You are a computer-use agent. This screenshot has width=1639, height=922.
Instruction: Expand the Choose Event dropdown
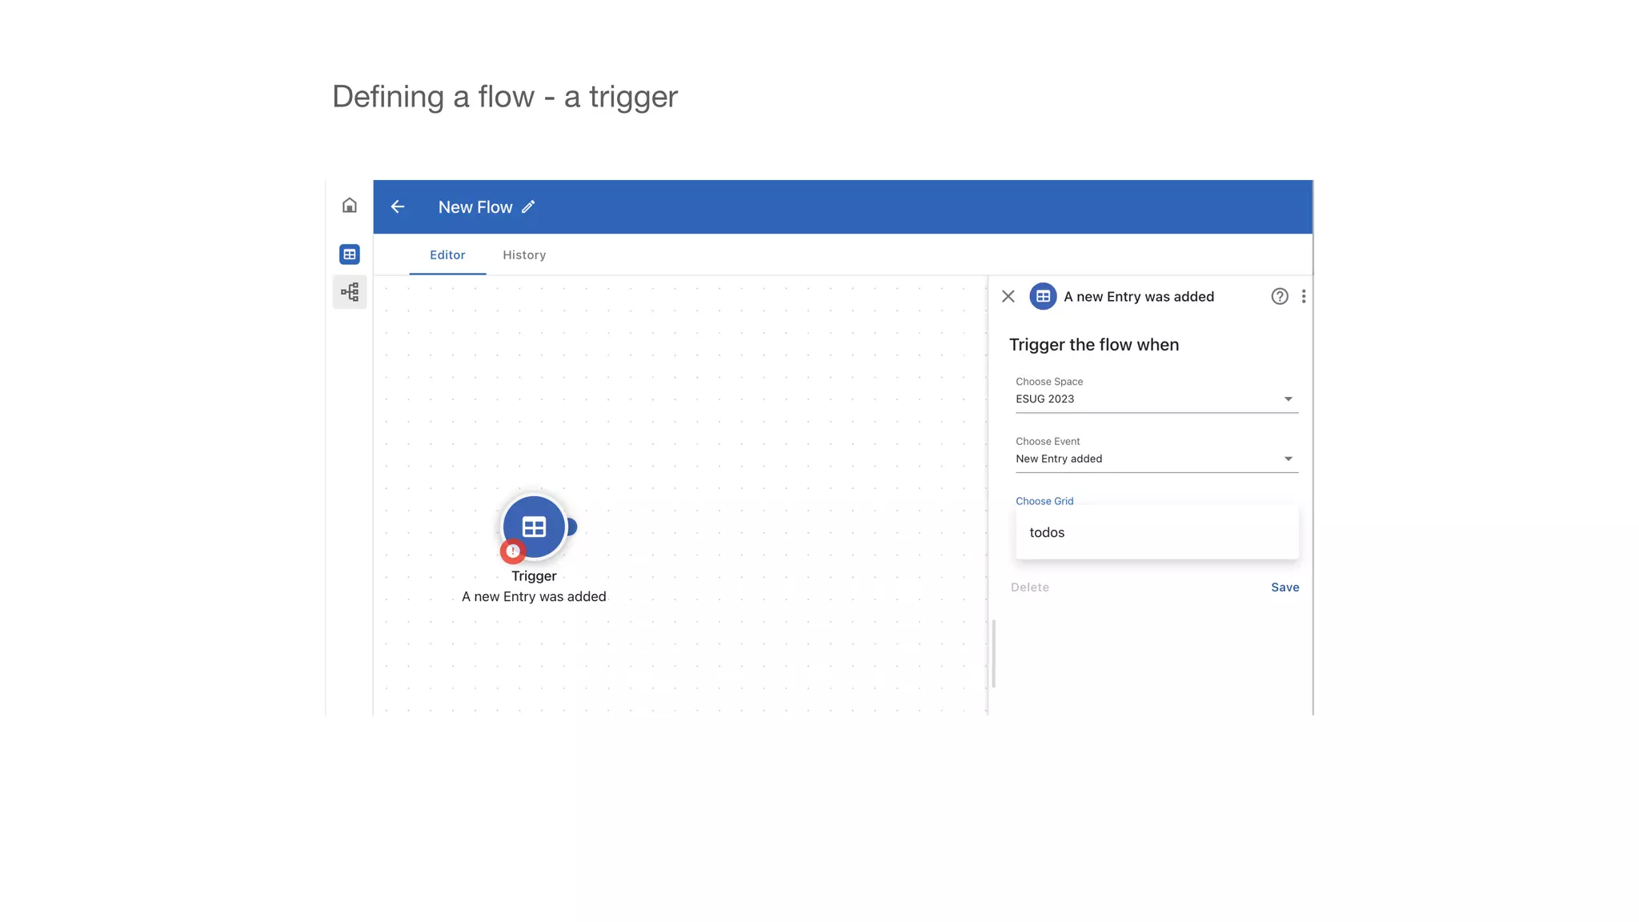point(1156,459)
